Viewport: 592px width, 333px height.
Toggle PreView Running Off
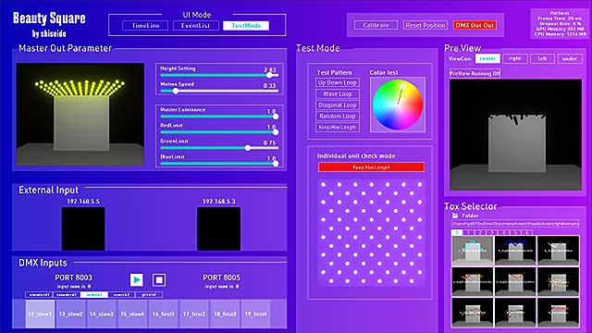(x=475, y=74)
